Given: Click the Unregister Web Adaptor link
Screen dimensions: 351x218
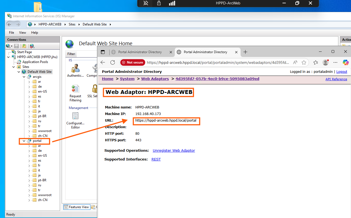Looking at the screenshot, I should [x=174, y=151].
